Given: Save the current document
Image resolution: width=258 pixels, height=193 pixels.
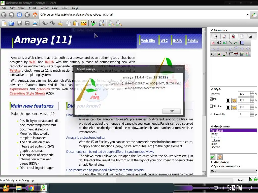Looking at the screenshot, I should click(19, 23).
